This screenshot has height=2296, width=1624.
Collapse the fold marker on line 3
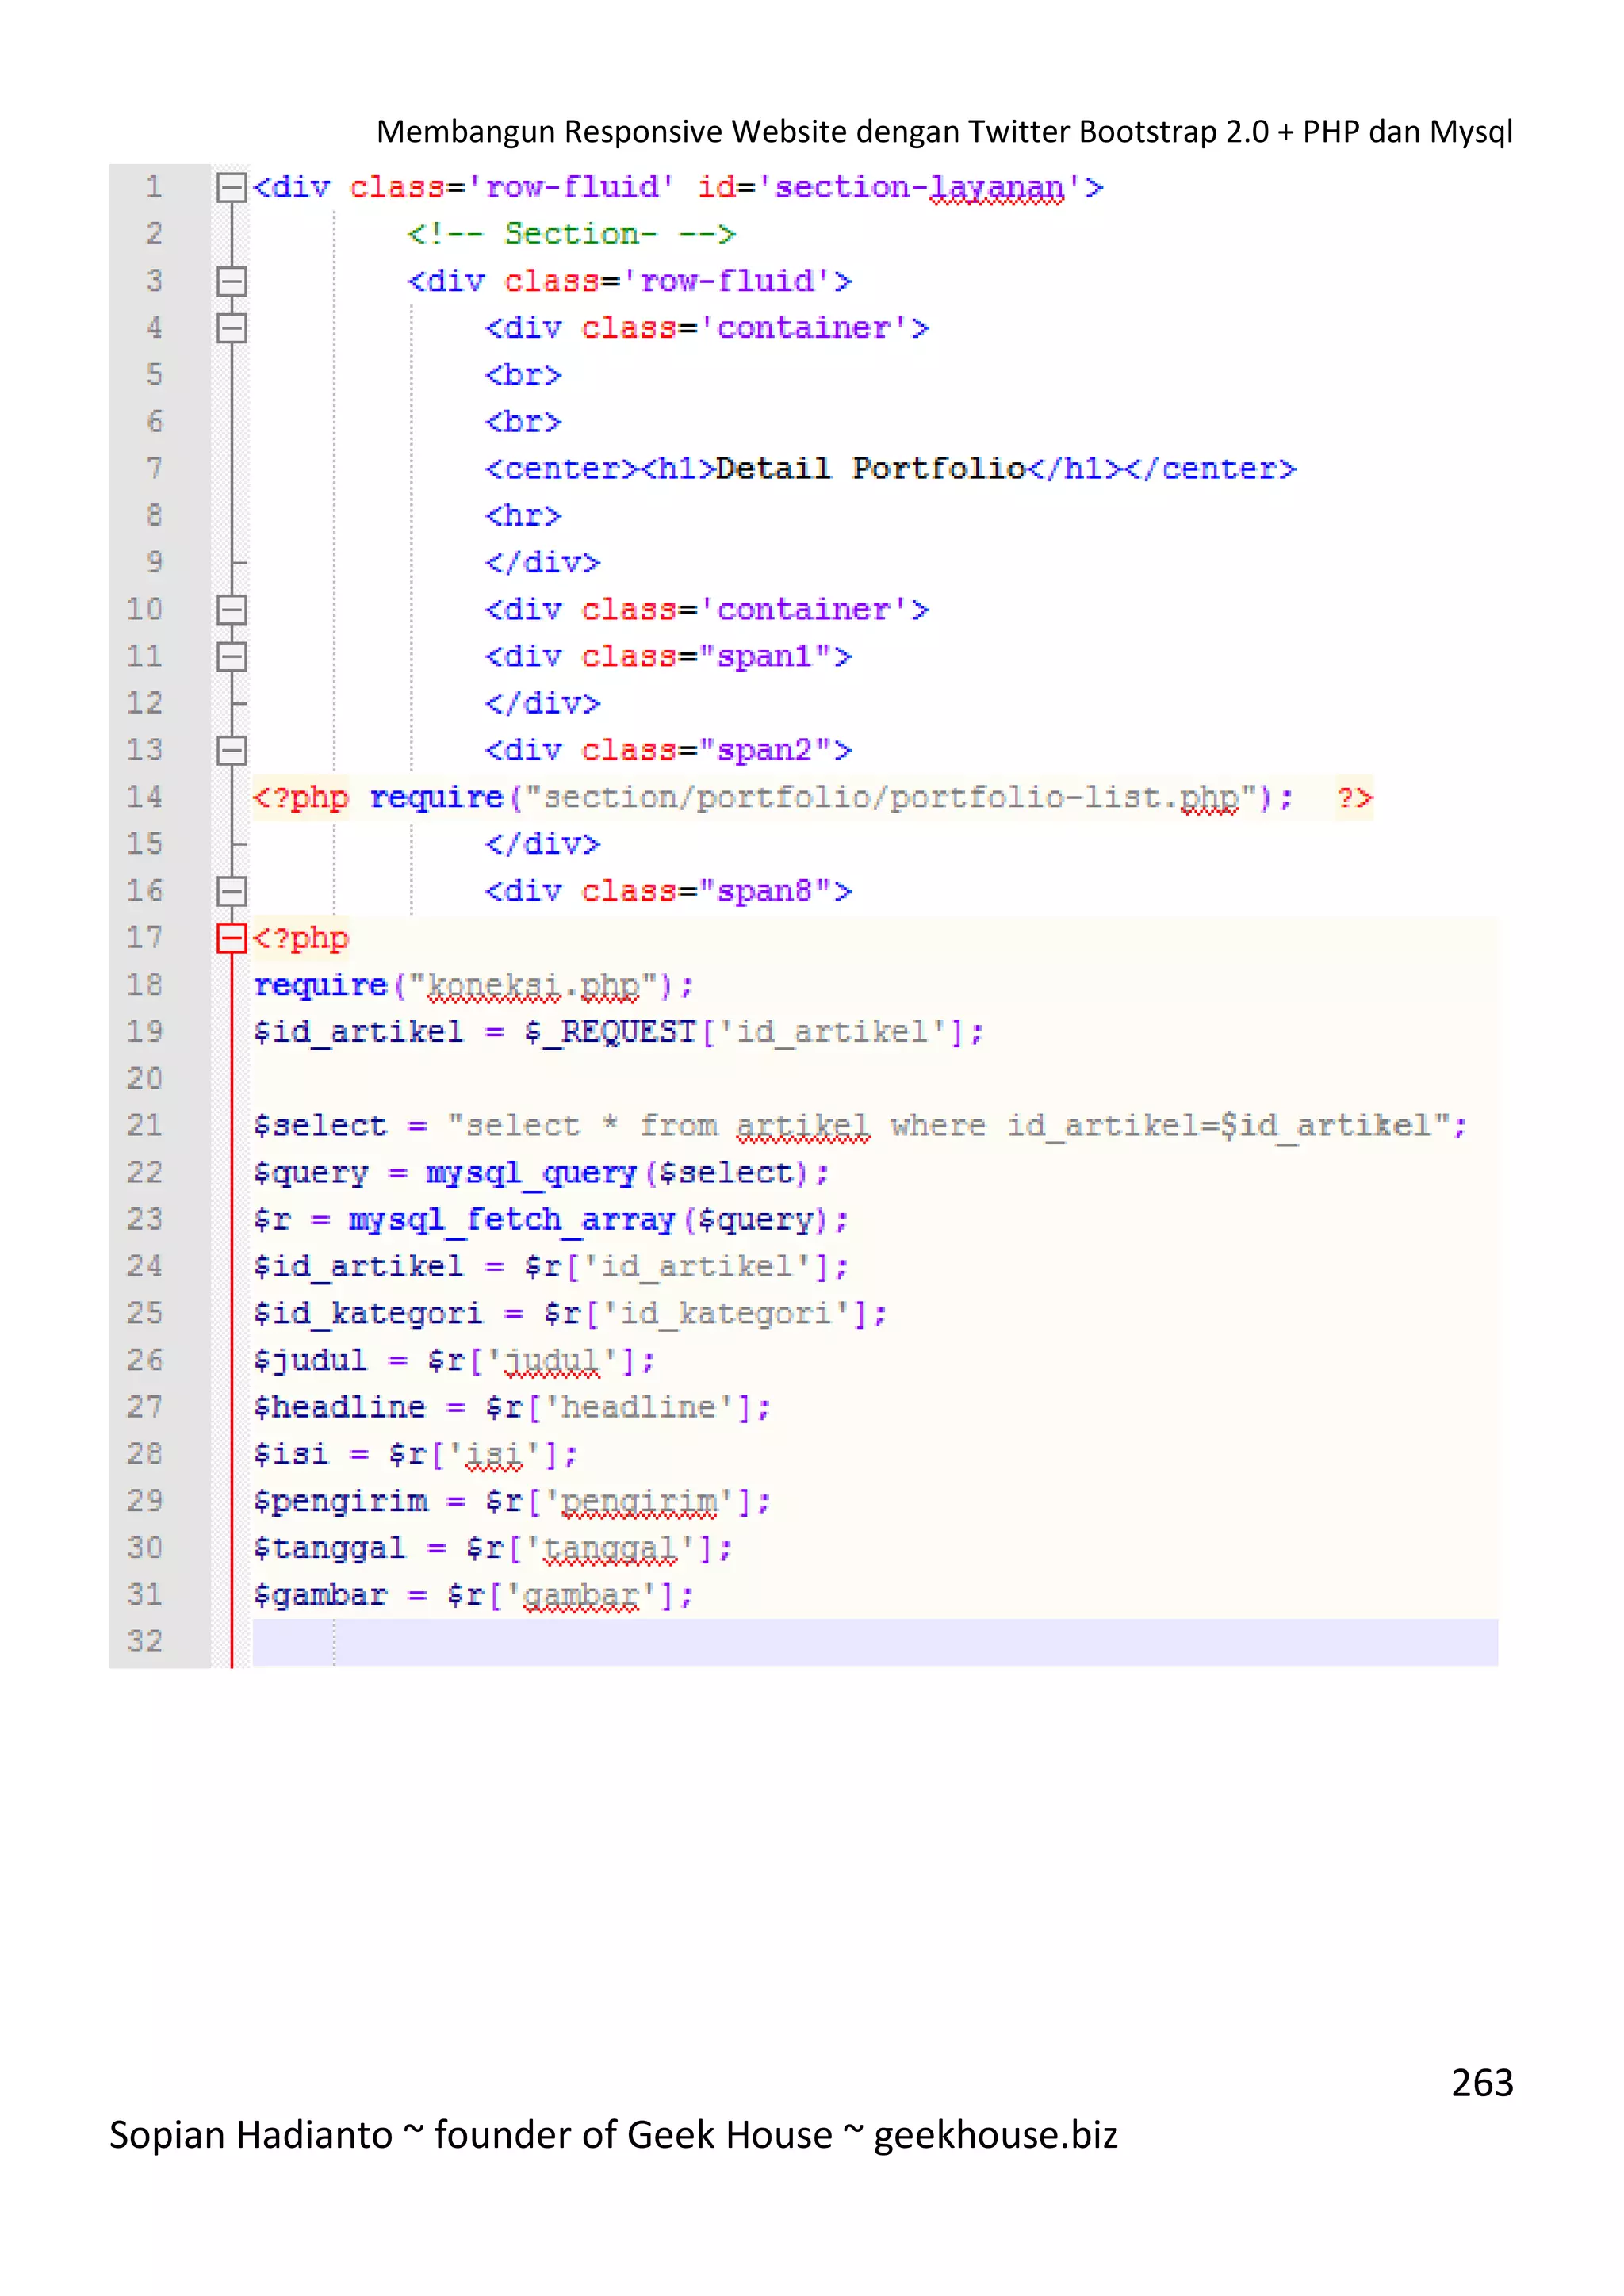(x=231, y=281)
